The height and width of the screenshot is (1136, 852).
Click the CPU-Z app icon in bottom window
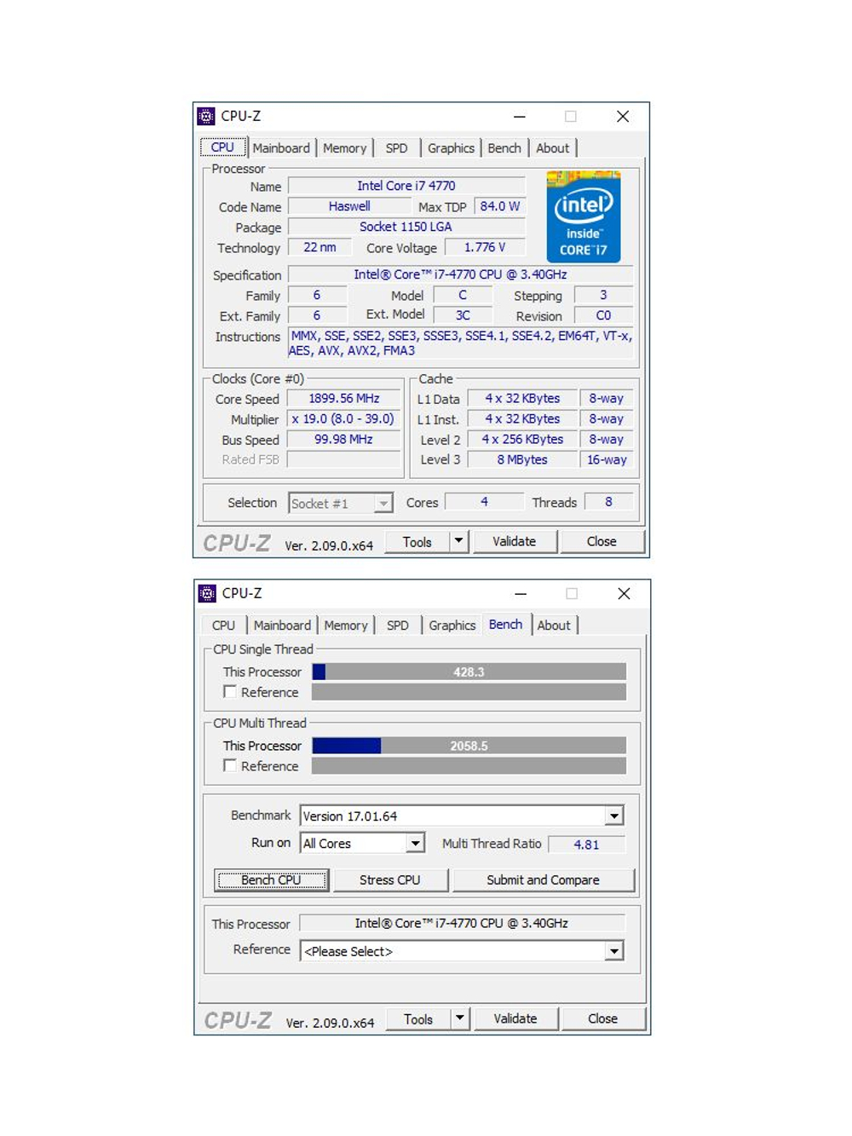(207, 593)
